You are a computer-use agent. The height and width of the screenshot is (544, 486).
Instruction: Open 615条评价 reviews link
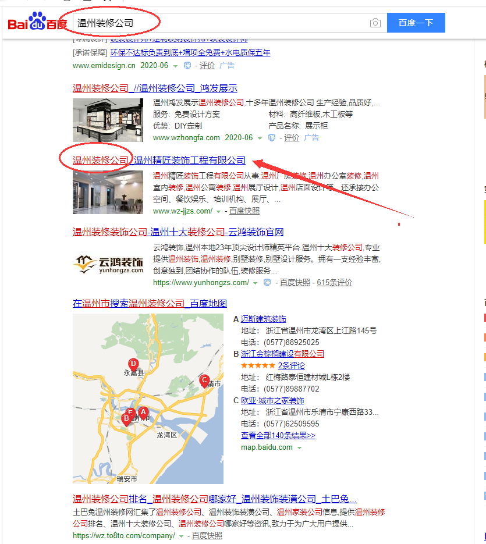(x=334, y=283)
